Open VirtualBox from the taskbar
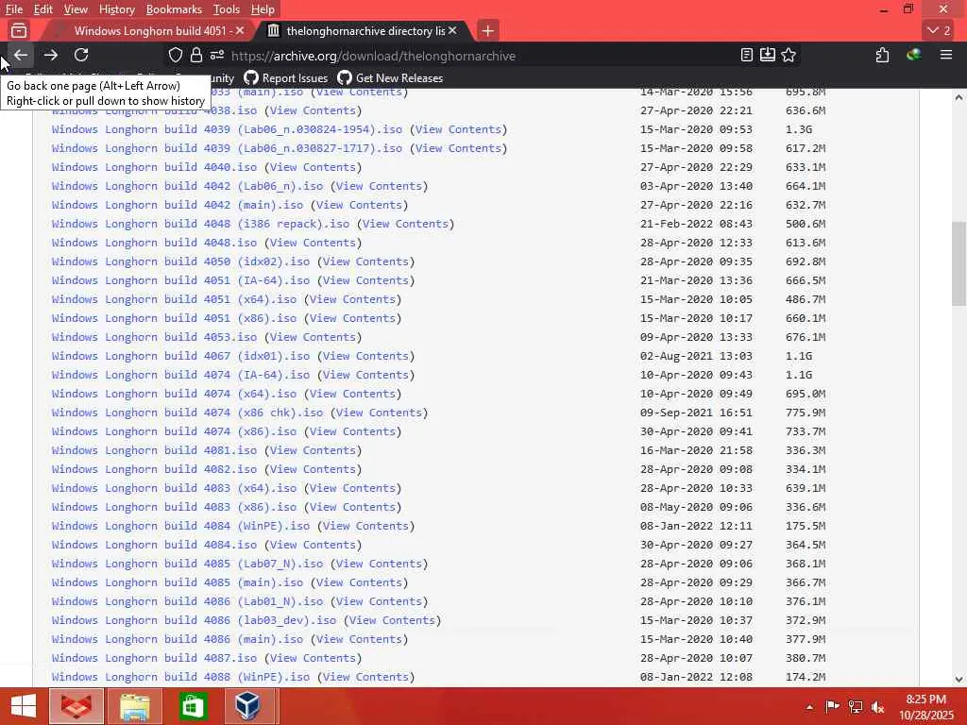This screenshot has width=967, height=725. [247, 706]
